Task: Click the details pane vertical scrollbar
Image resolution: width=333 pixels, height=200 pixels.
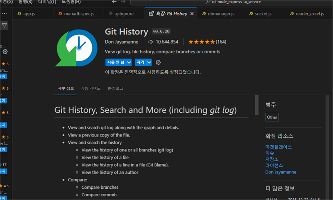Action: click(x=257, y=105)
